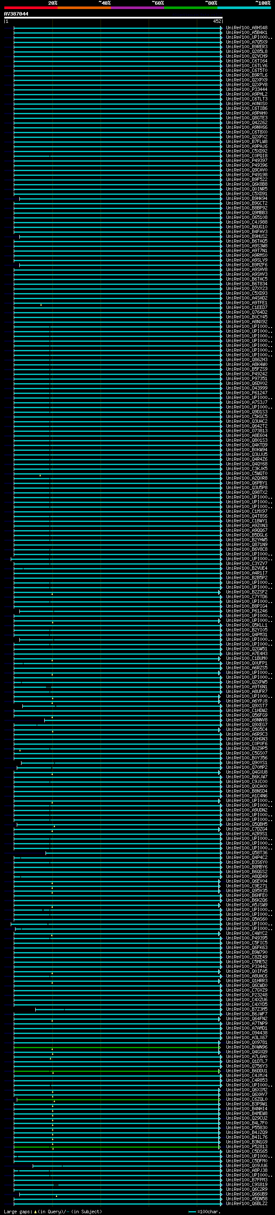
Task: Click hit label UniRef100_C5WQT0
Action: (x=247, y=474)
